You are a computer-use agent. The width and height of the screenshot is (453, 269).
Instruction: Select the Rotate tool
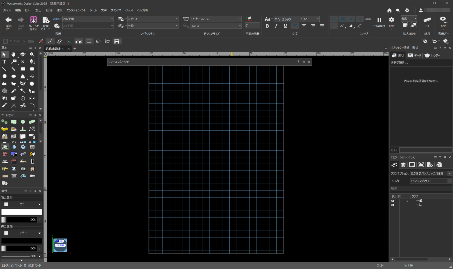click(x=23, y=98)
